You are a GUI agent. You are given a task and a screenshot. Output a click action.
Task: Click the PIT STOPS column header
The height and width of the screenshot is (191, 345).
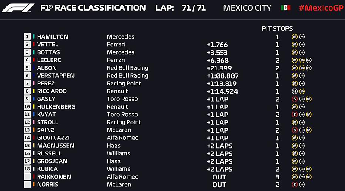coord(277,28)
